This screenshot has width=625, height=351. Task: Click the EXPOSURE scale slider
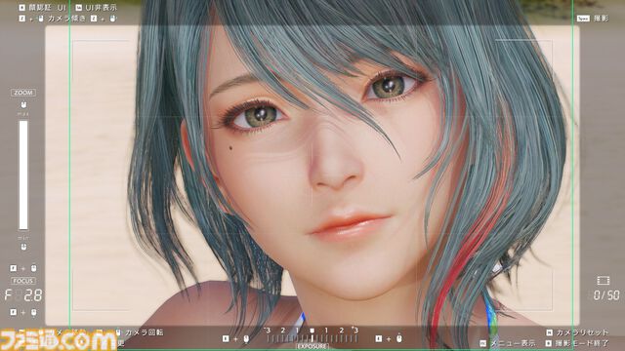[x=312, y=338]
